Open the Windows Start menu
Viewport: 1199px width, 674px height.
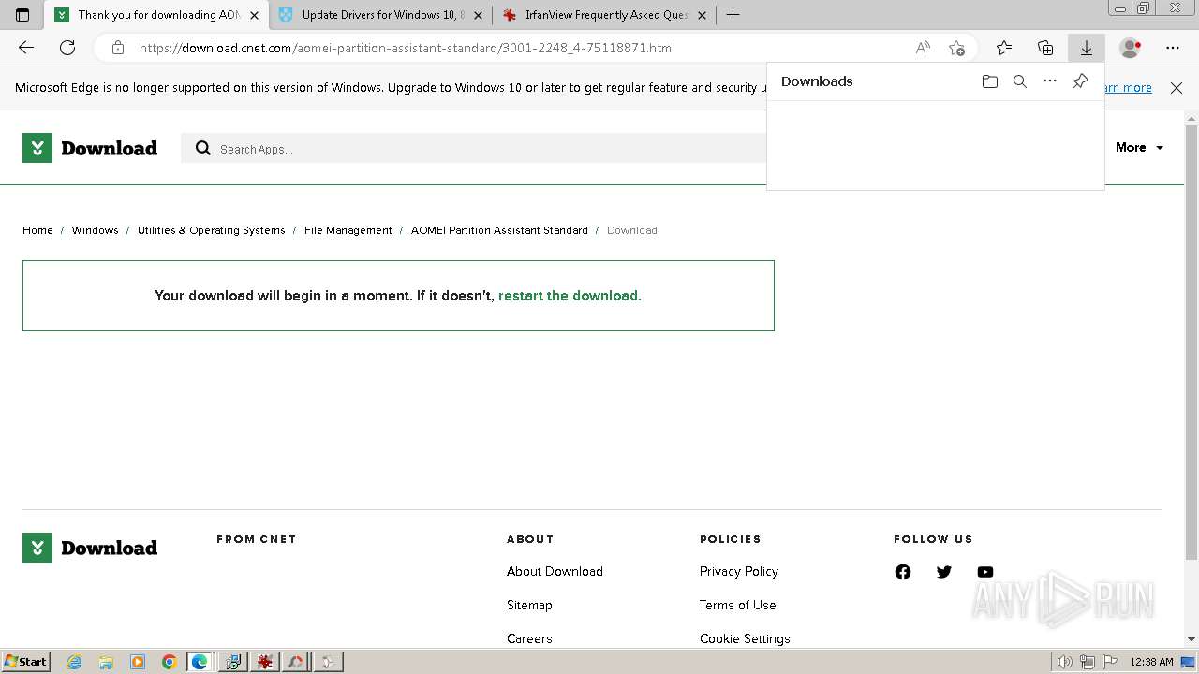(x=25, y=662)
